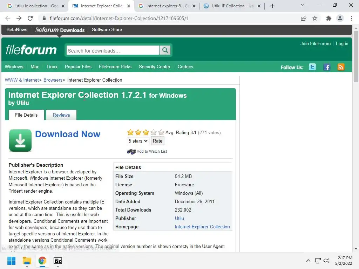
Task: Open BetaNews link in top bar
Action: 17,29
